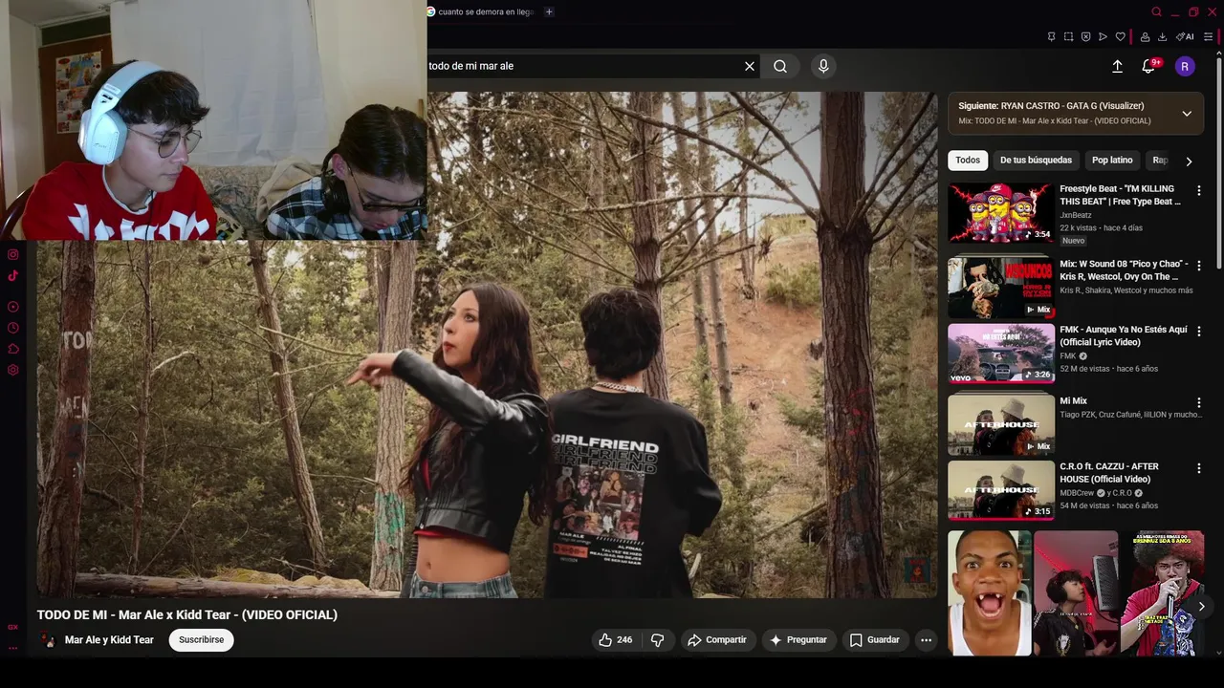Image resolution: width=1224 pixels, height=688 pixels.
Task: Click the browser pinboard pin icon
Action: tap(1051, 37)
